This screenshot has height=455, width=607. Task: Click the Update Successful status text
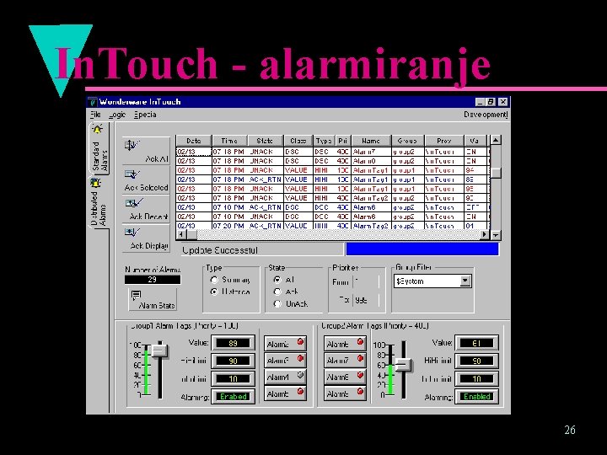[220, 250]
